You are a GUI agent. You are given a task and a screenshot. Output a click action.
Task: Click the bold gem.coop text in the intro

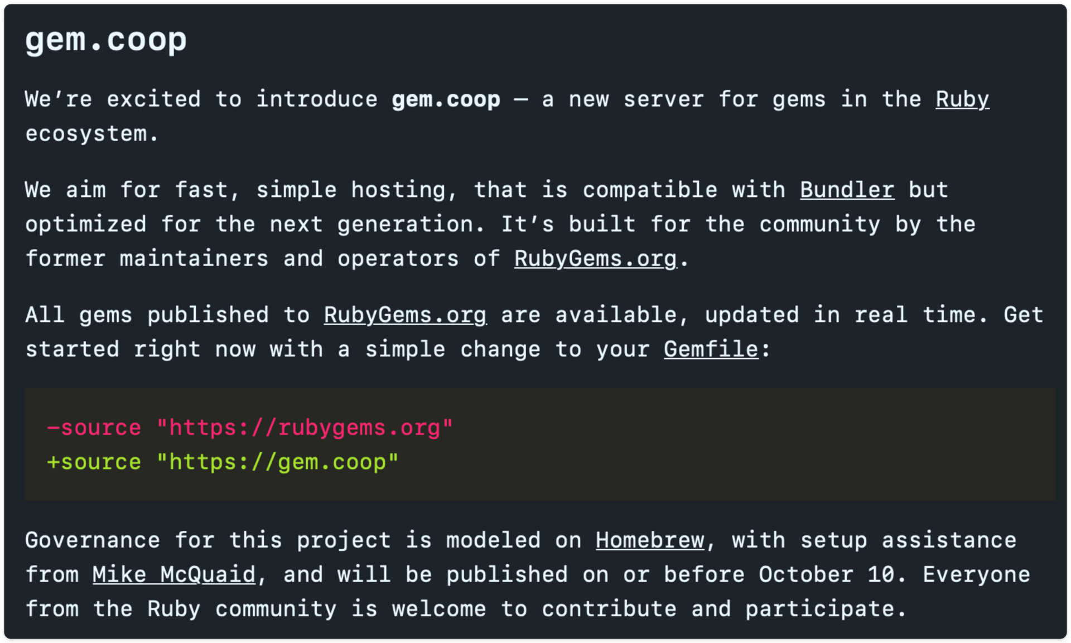[x=446, y=100]
